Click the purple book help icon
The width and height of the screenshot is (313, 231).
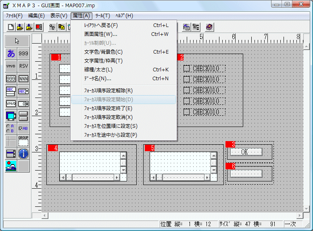(209, 27)
